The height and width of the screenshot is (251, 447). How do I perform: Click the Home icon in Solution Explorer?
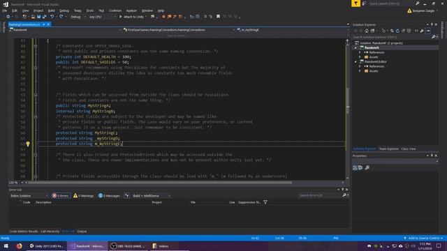tap(367, 31)
